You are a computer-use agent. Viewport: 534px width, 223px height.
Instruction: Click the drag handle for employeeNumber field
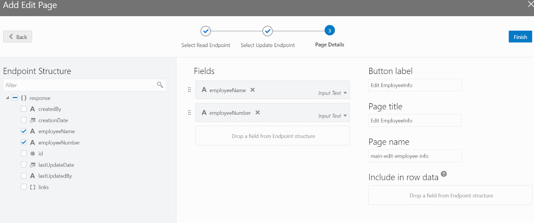pyautogui.click(x=189, y=113)
